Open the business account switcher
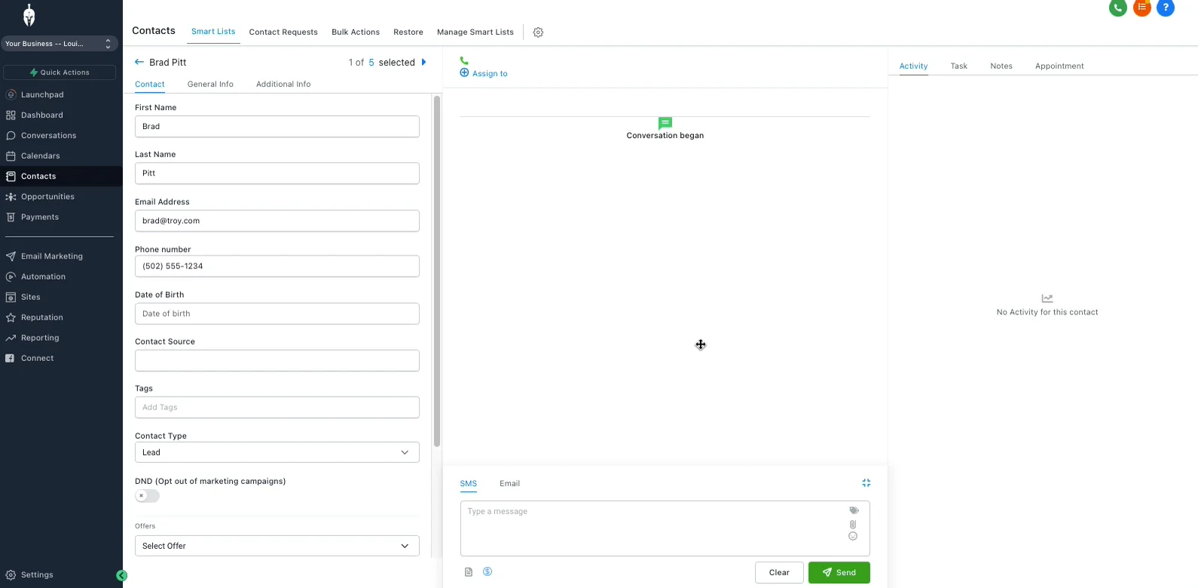 click(x=59, y=44)
